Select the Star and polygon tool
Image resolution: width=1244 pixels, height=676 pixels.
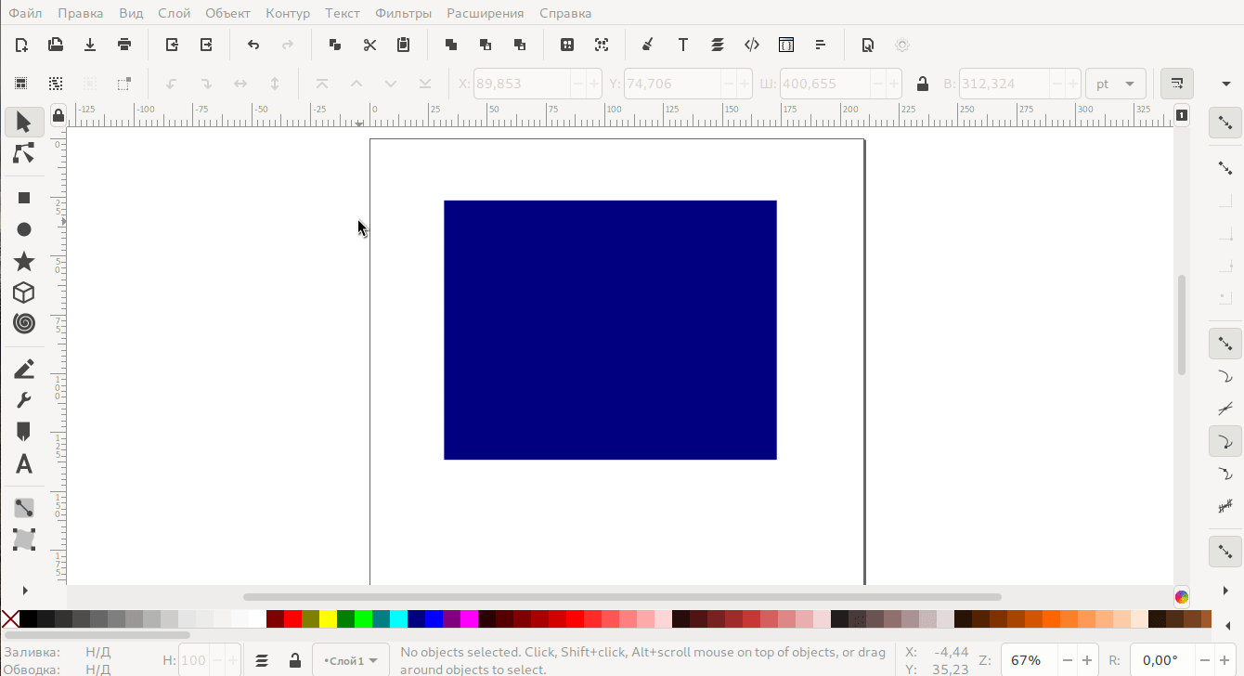pyautogui.click(x=24, y=261)
